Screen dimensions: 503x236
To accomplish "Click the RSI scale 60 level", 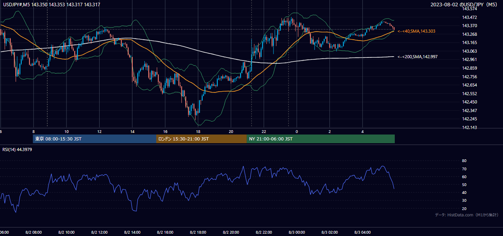I will [464, 177].
